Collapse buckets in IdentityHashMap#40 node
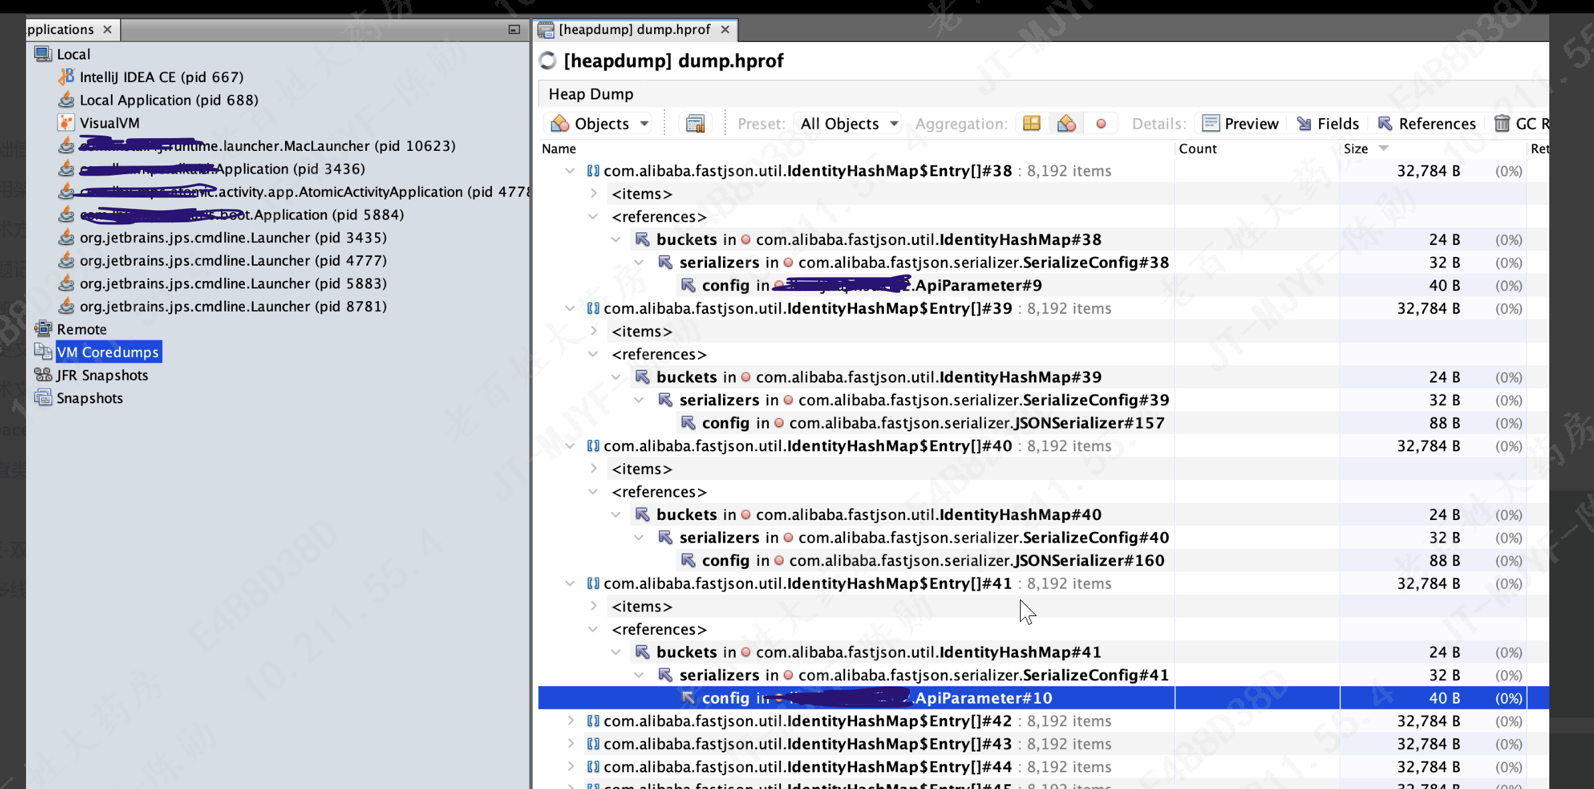Image resolution: width=1594 pixels, height=789 pixels. coord(616,515)
